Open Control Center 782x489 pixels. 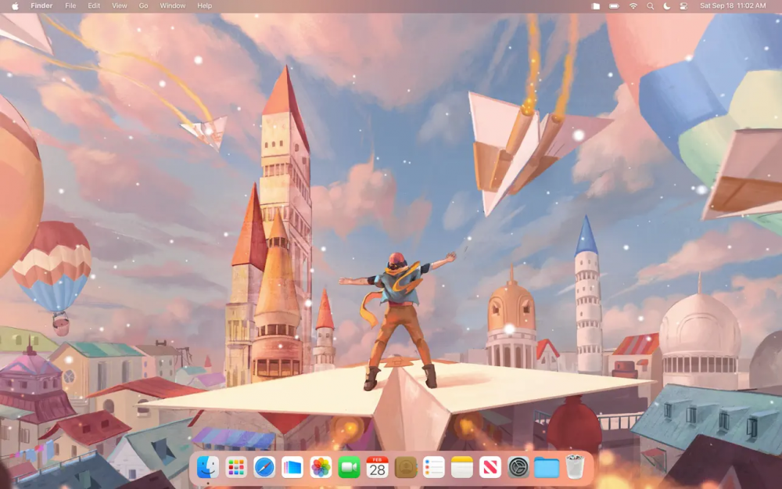pyautogui.click(x=683, y=6)
